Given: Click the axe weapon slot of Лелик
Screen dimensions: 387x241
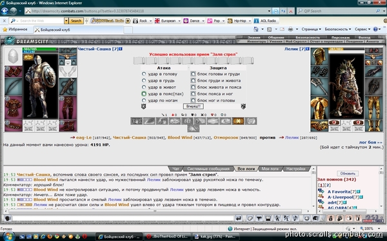Looking at the screenshot, I should (319, 87).
